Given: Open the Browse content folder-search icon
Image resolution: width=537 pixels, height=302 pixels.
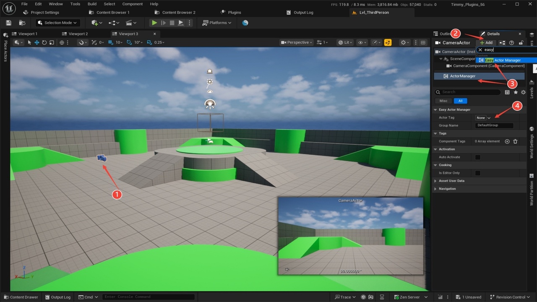Looking at the screenshot, I should [22, 23].
